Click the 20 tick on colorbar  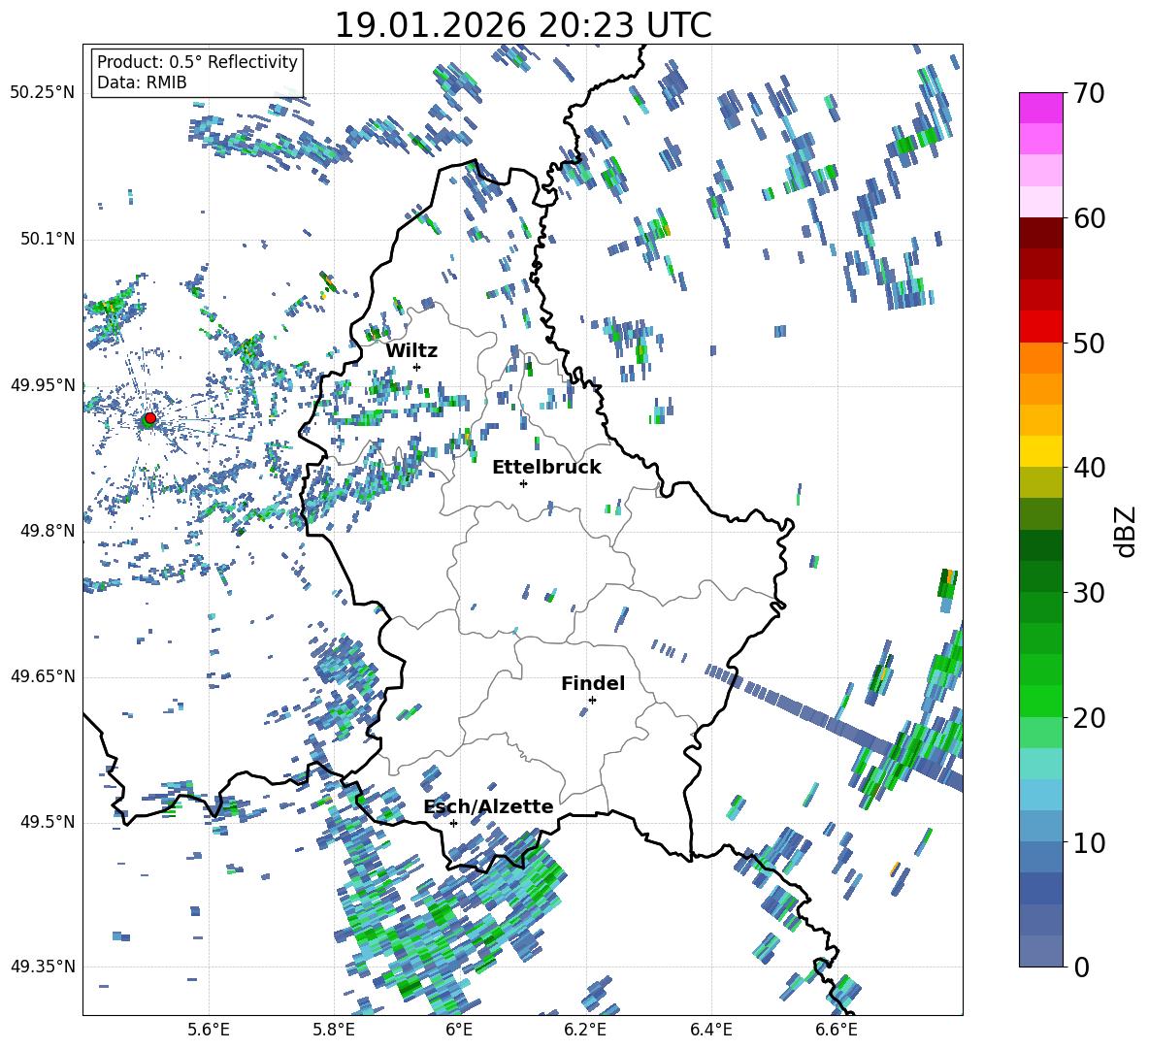(1088, 718)
